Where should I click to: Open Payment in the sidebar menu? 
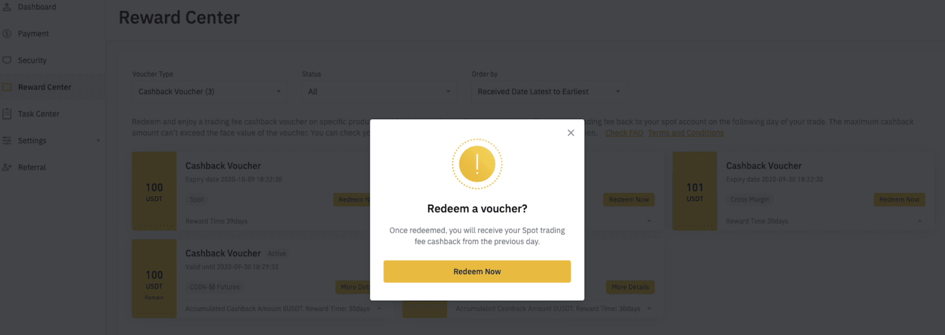click(x=33, y=34)
